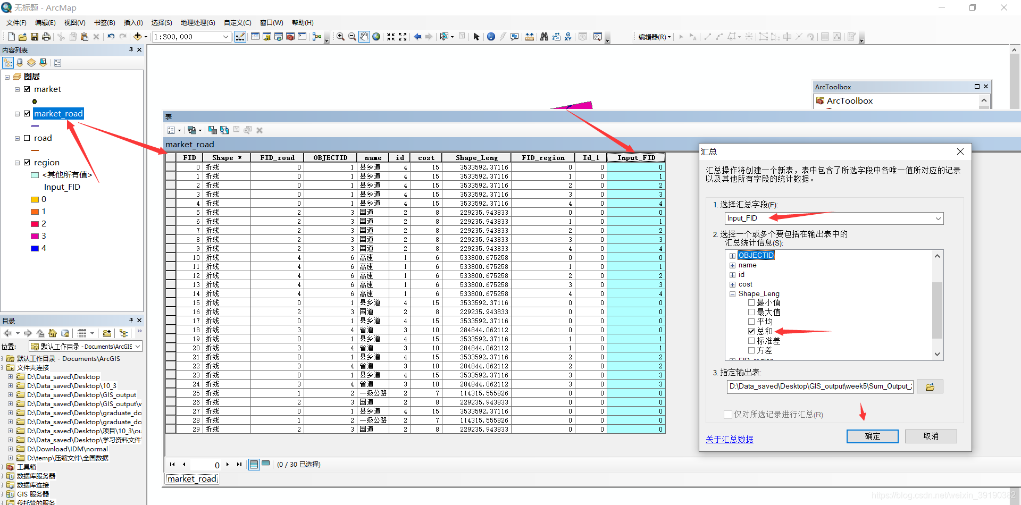This screenshot has width=1021, height=505.
Task: Browse for output table folder icon
Action: [x=930, y=386]
